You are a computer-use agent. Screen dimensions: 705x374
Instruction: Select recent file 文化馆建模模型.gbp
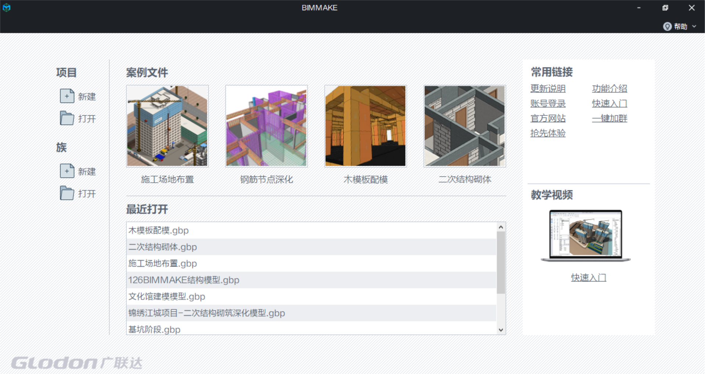[x=311, y=296]
